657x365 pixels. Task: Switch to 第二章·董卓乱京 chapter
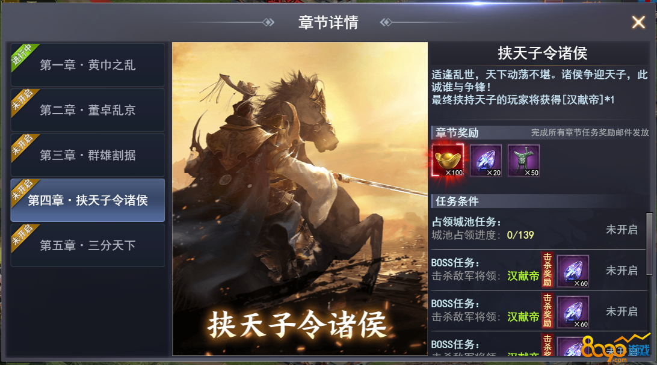tap(88, 110)
